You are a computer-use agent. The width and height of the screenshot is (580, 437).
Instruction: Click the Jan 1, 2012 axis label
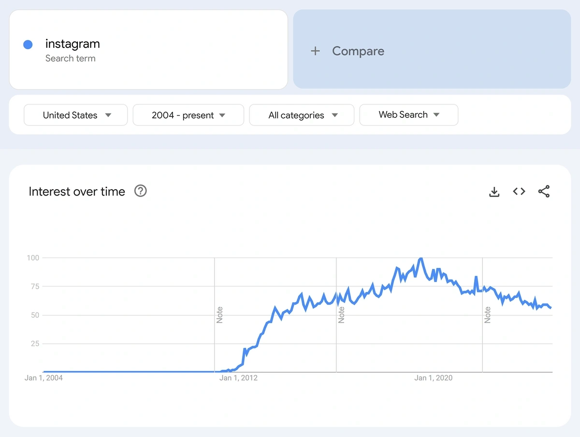tap(238, 378)
